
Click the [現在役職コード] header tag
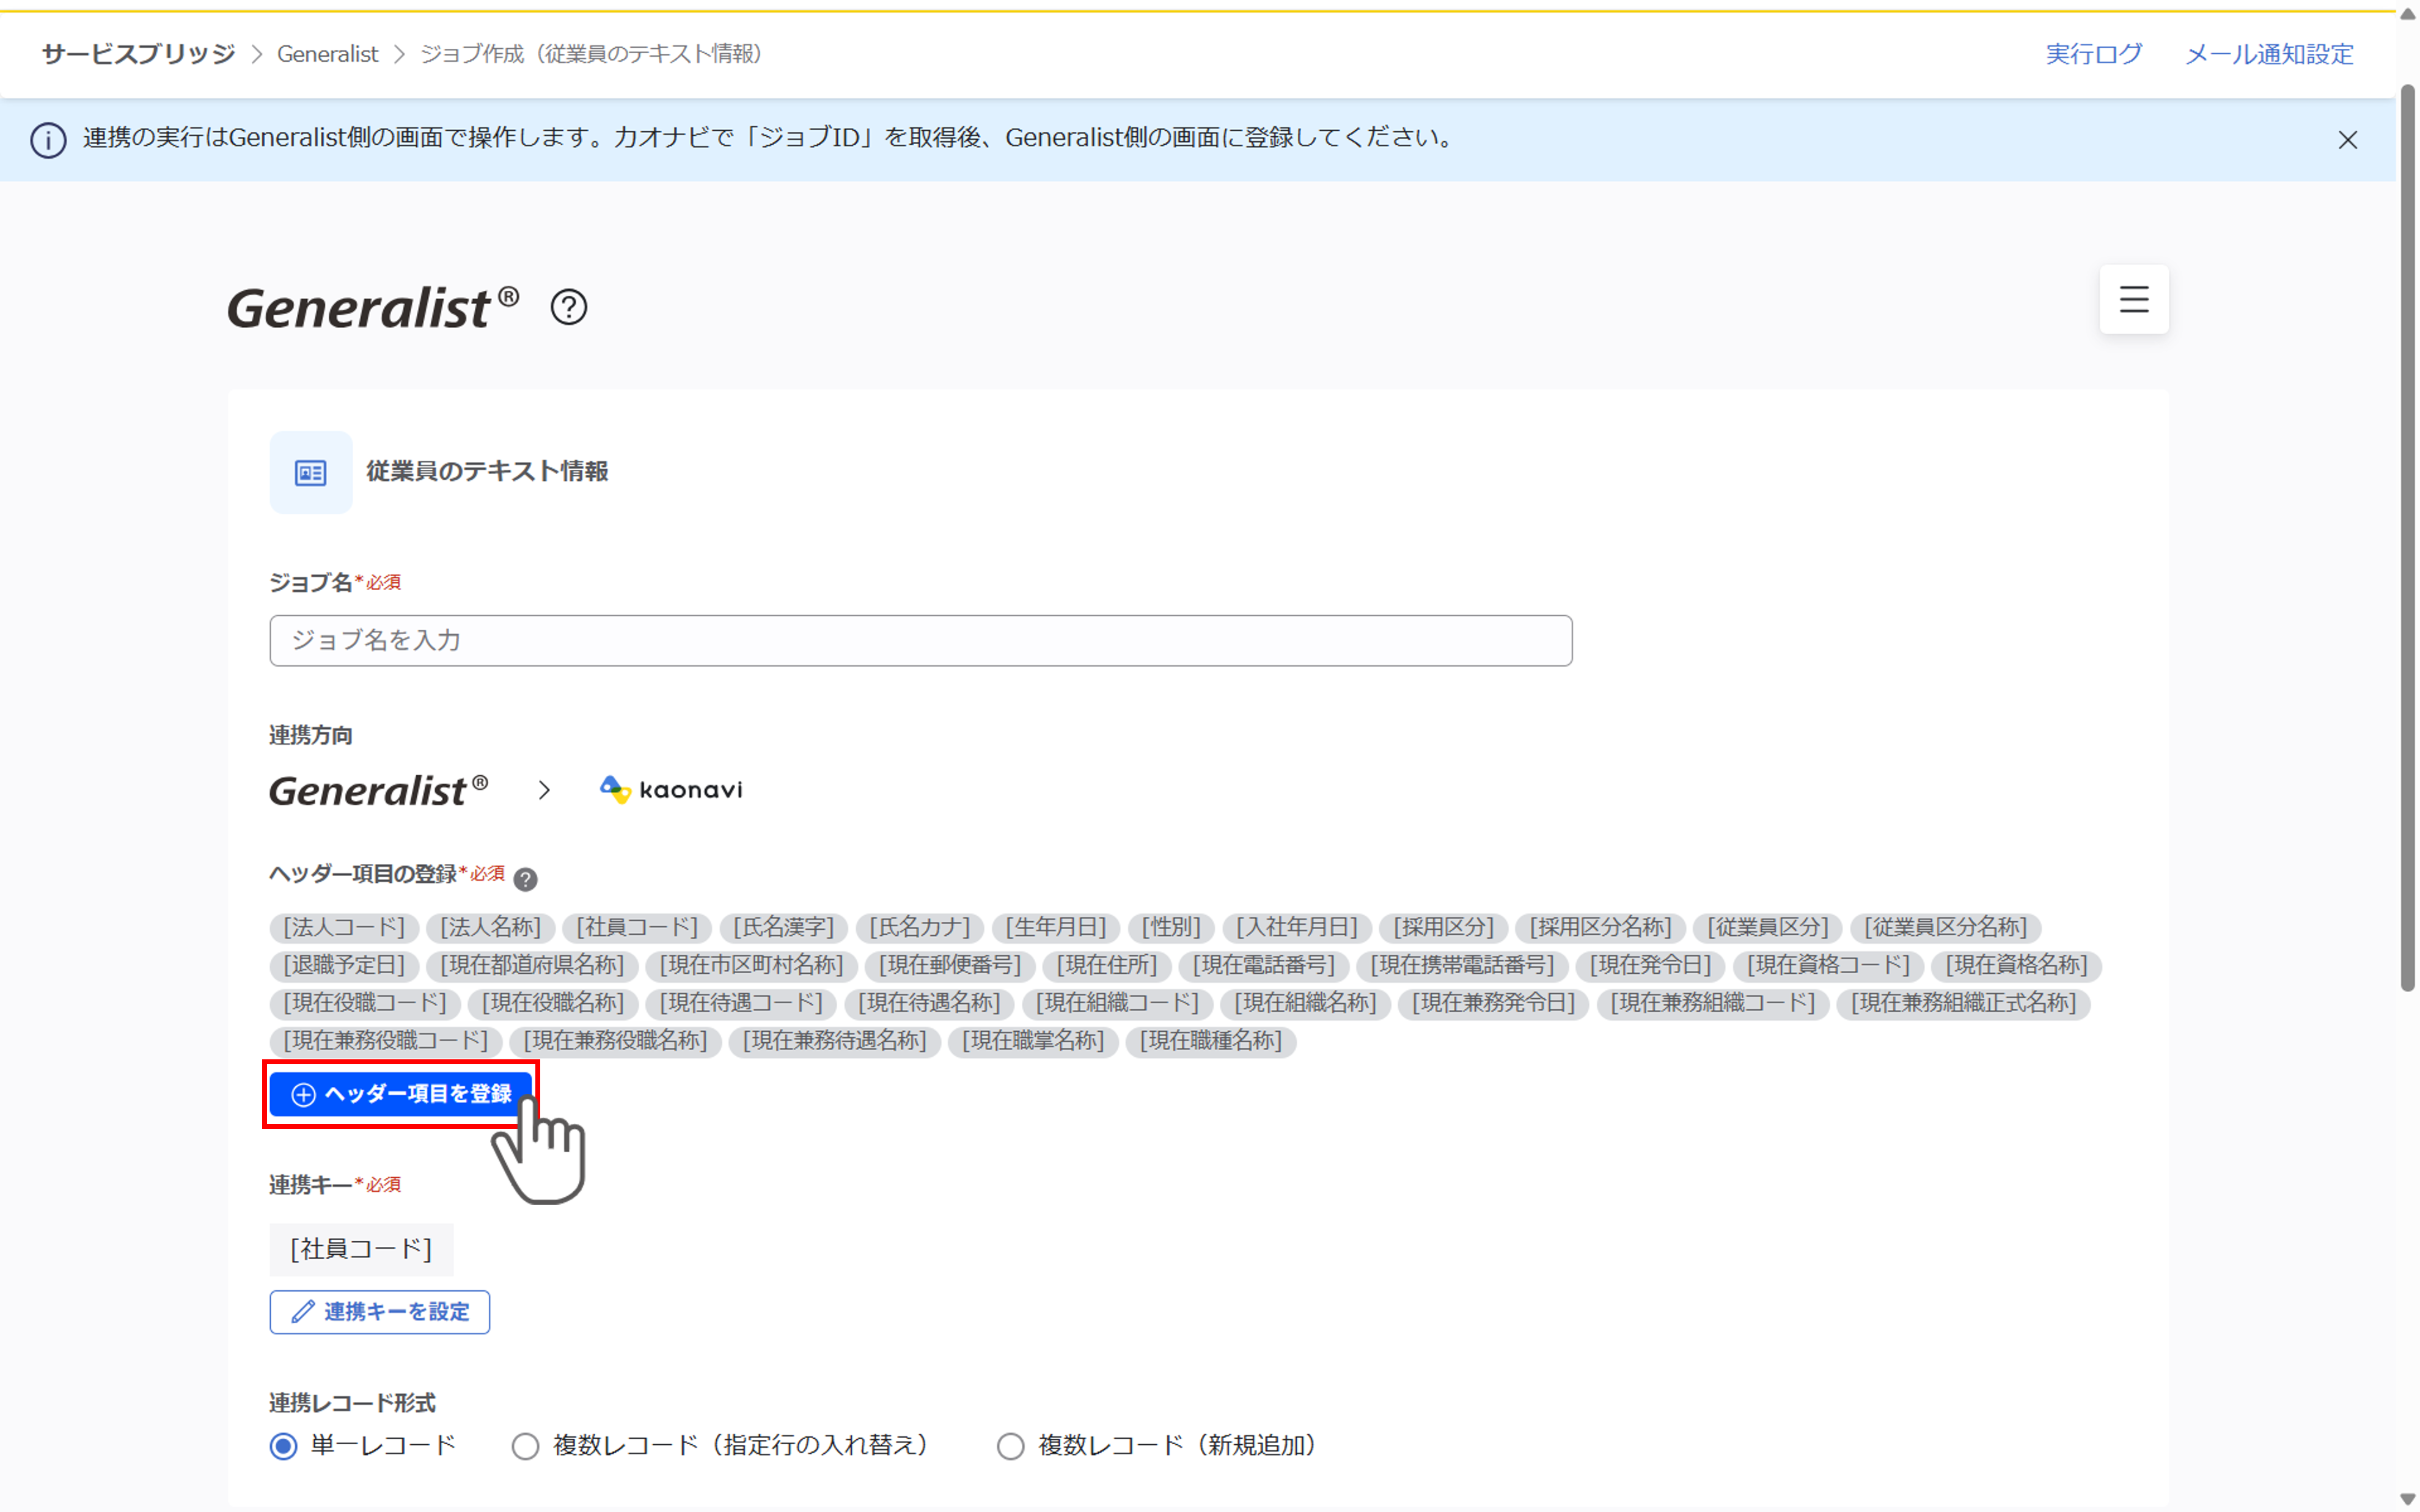pyautogui.click(x=365, y=1003)
